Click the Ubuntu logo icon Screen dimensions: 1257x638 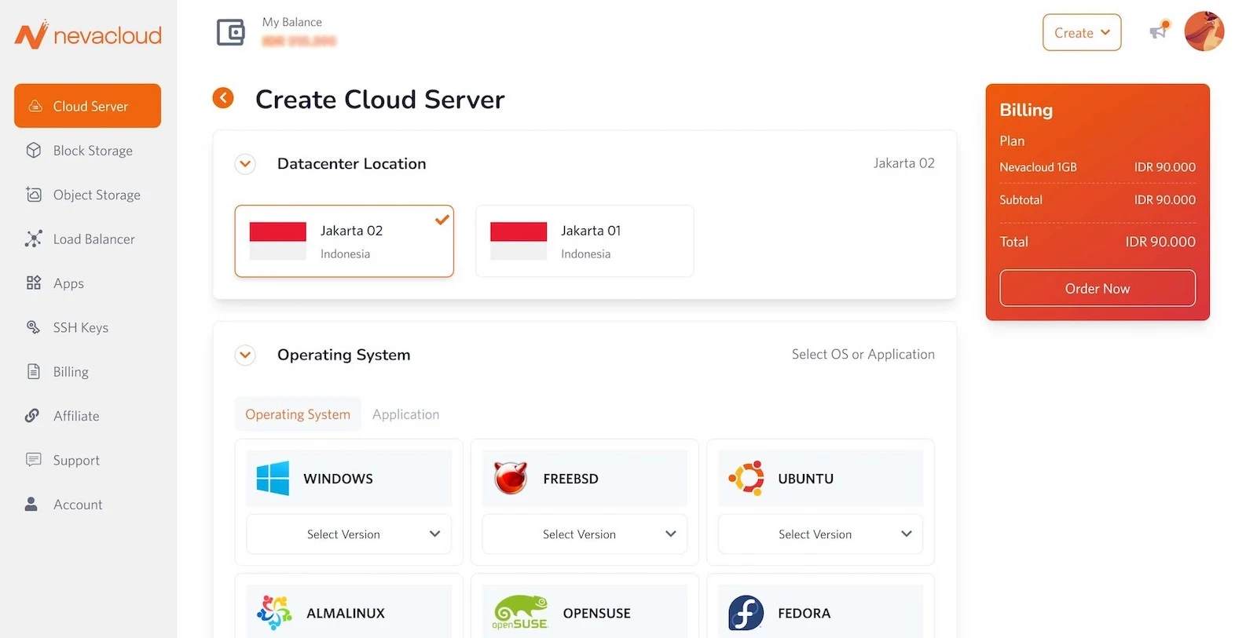(x=746, y=478)
